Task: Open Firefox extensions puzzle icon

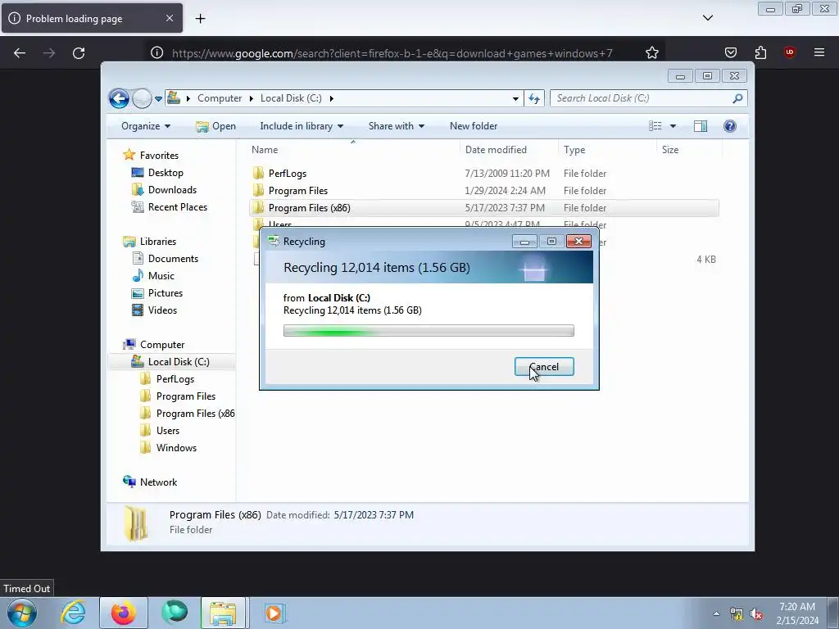Action: (x=760, y=52)
